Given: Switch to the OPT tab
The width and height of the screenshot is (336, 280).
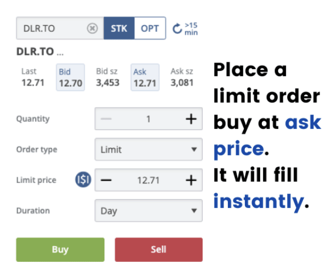Looking at the screenshot, I should pos(150,29).
